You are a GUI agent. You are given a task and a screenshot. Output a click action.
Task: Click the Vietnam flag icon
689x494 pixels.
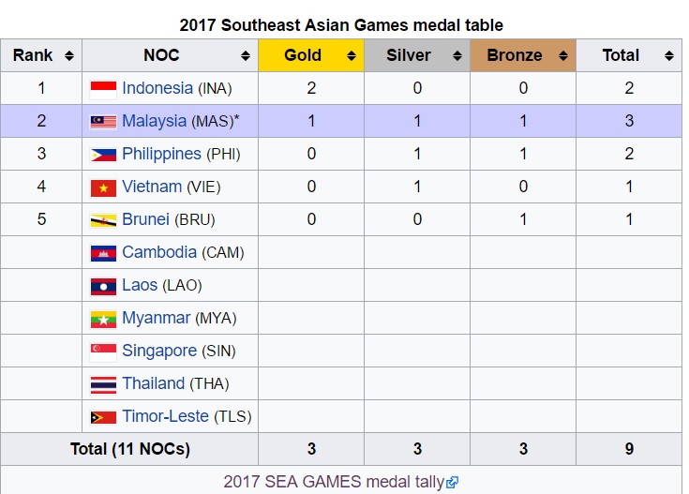point(103,187)
